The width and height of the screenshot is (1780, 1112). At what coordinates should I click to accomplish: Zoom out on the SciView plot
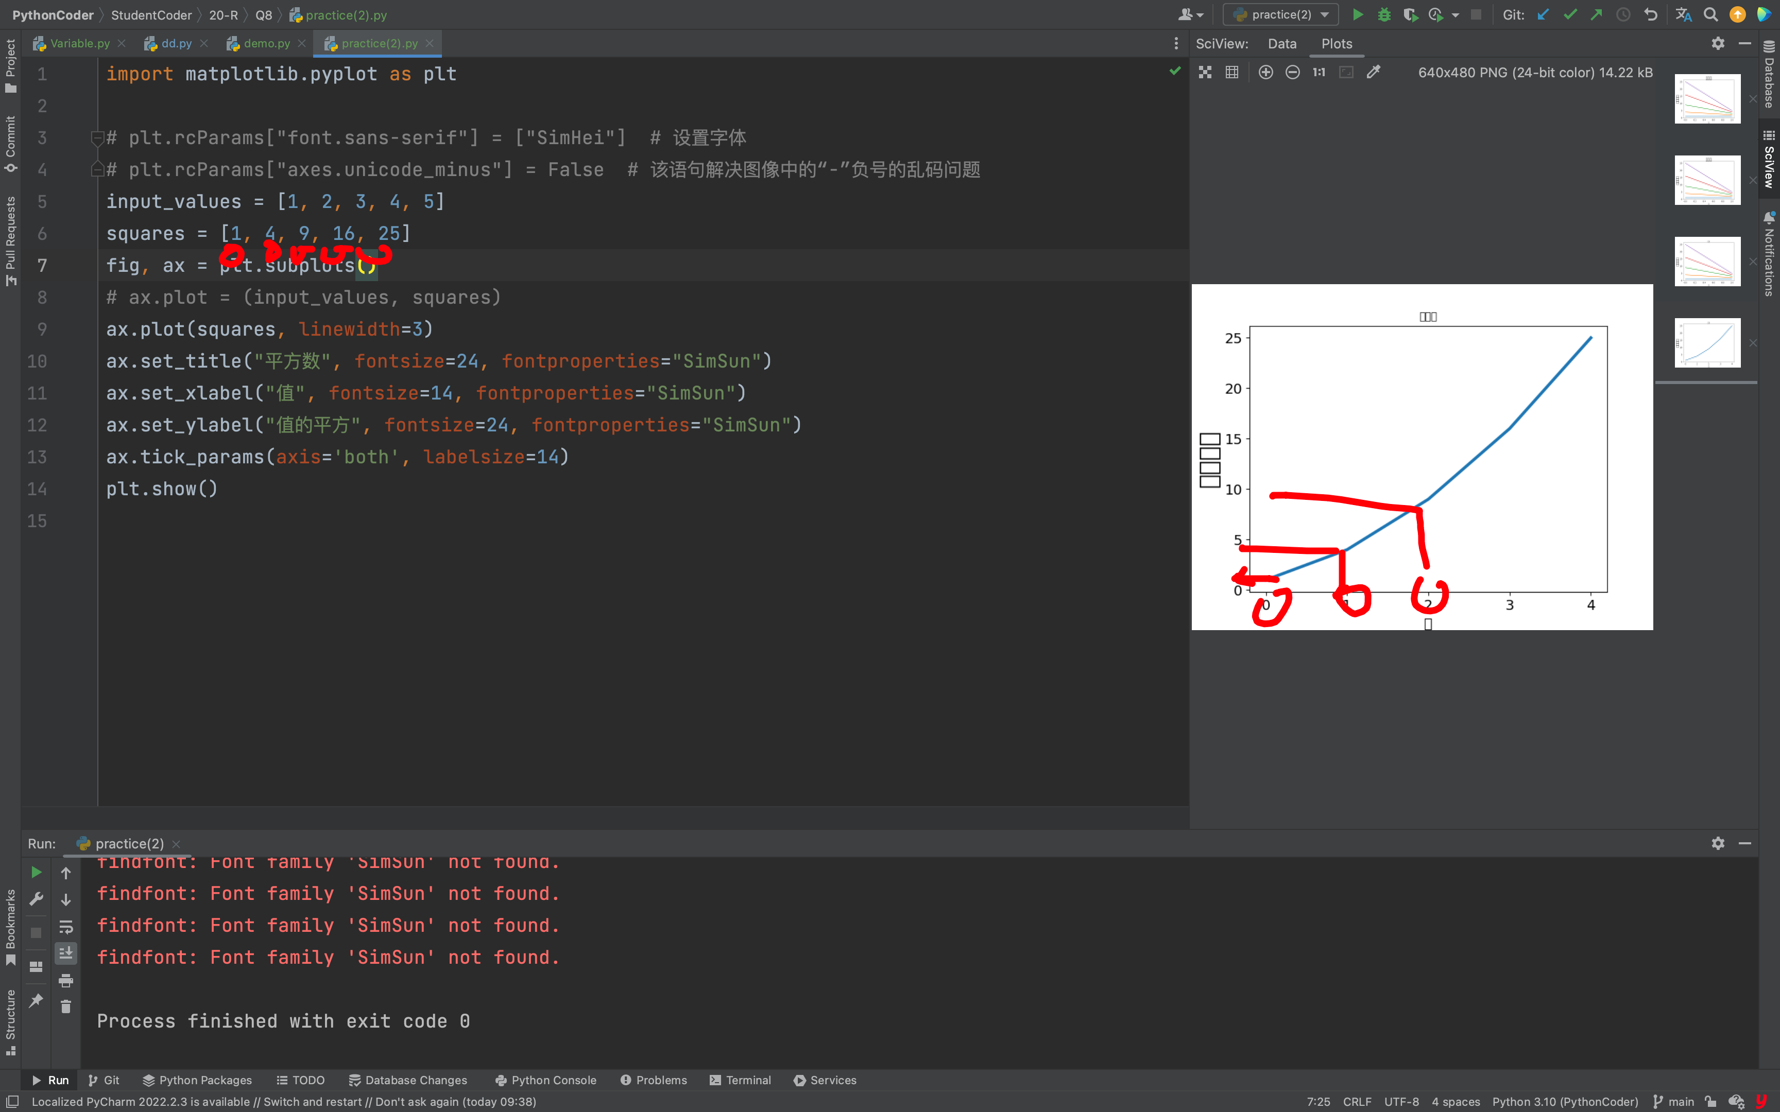pos(1292,72)
